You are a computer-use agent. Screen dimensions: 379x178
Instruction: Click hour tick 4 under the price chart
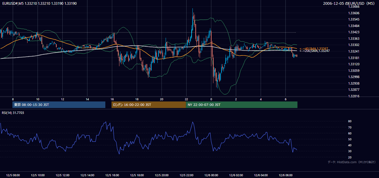(x=261, y=99)
